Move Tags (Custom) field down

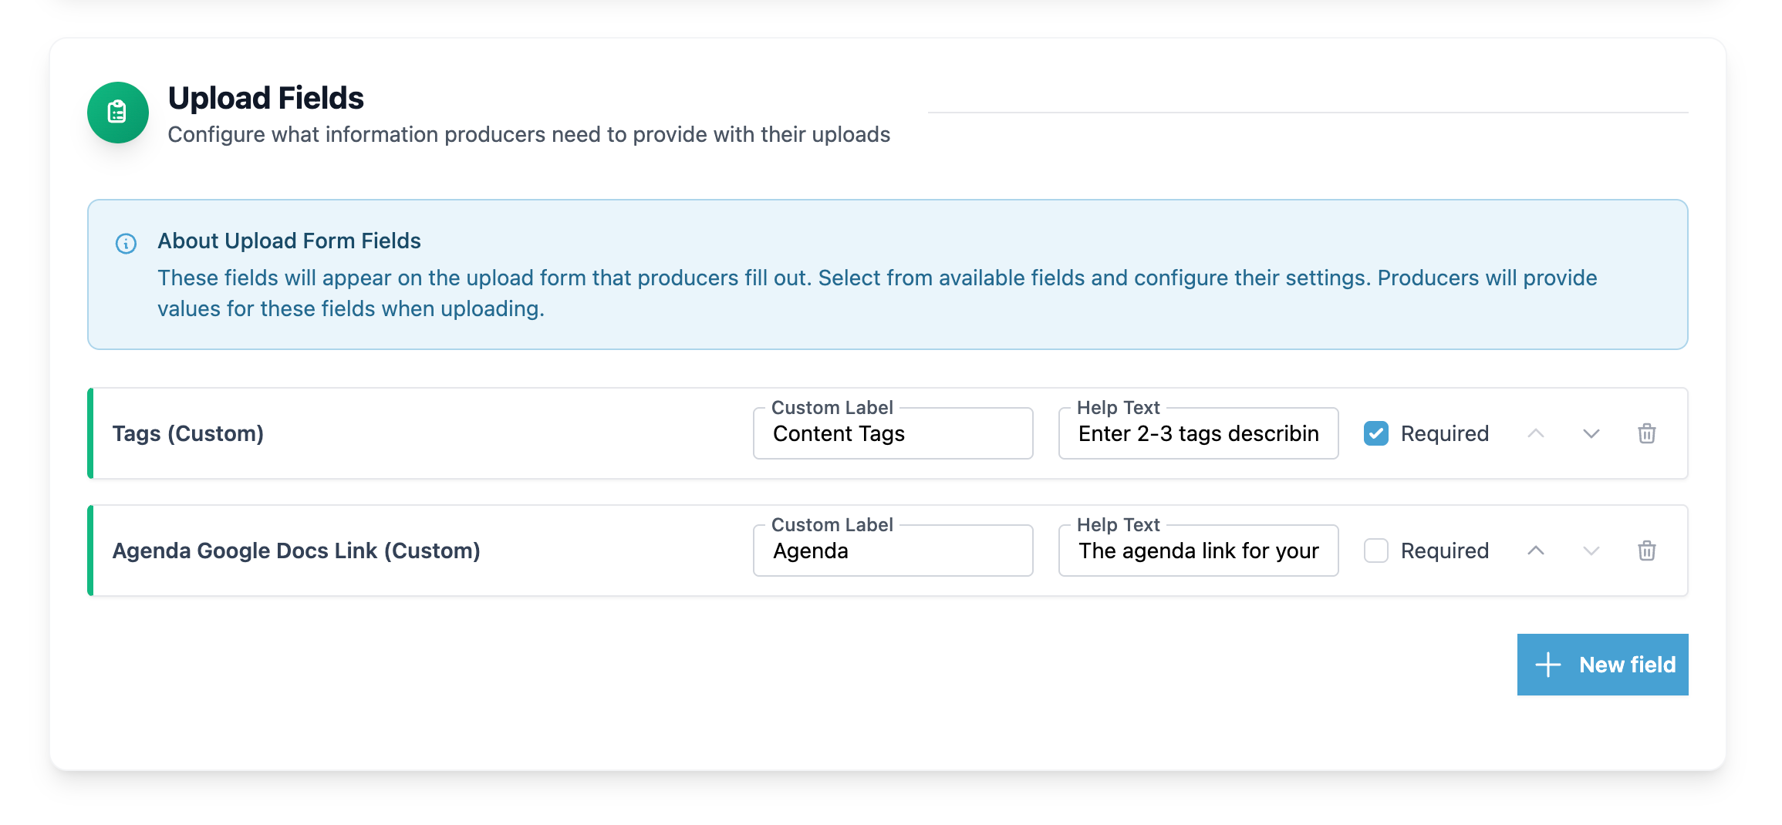point(1591,433)
